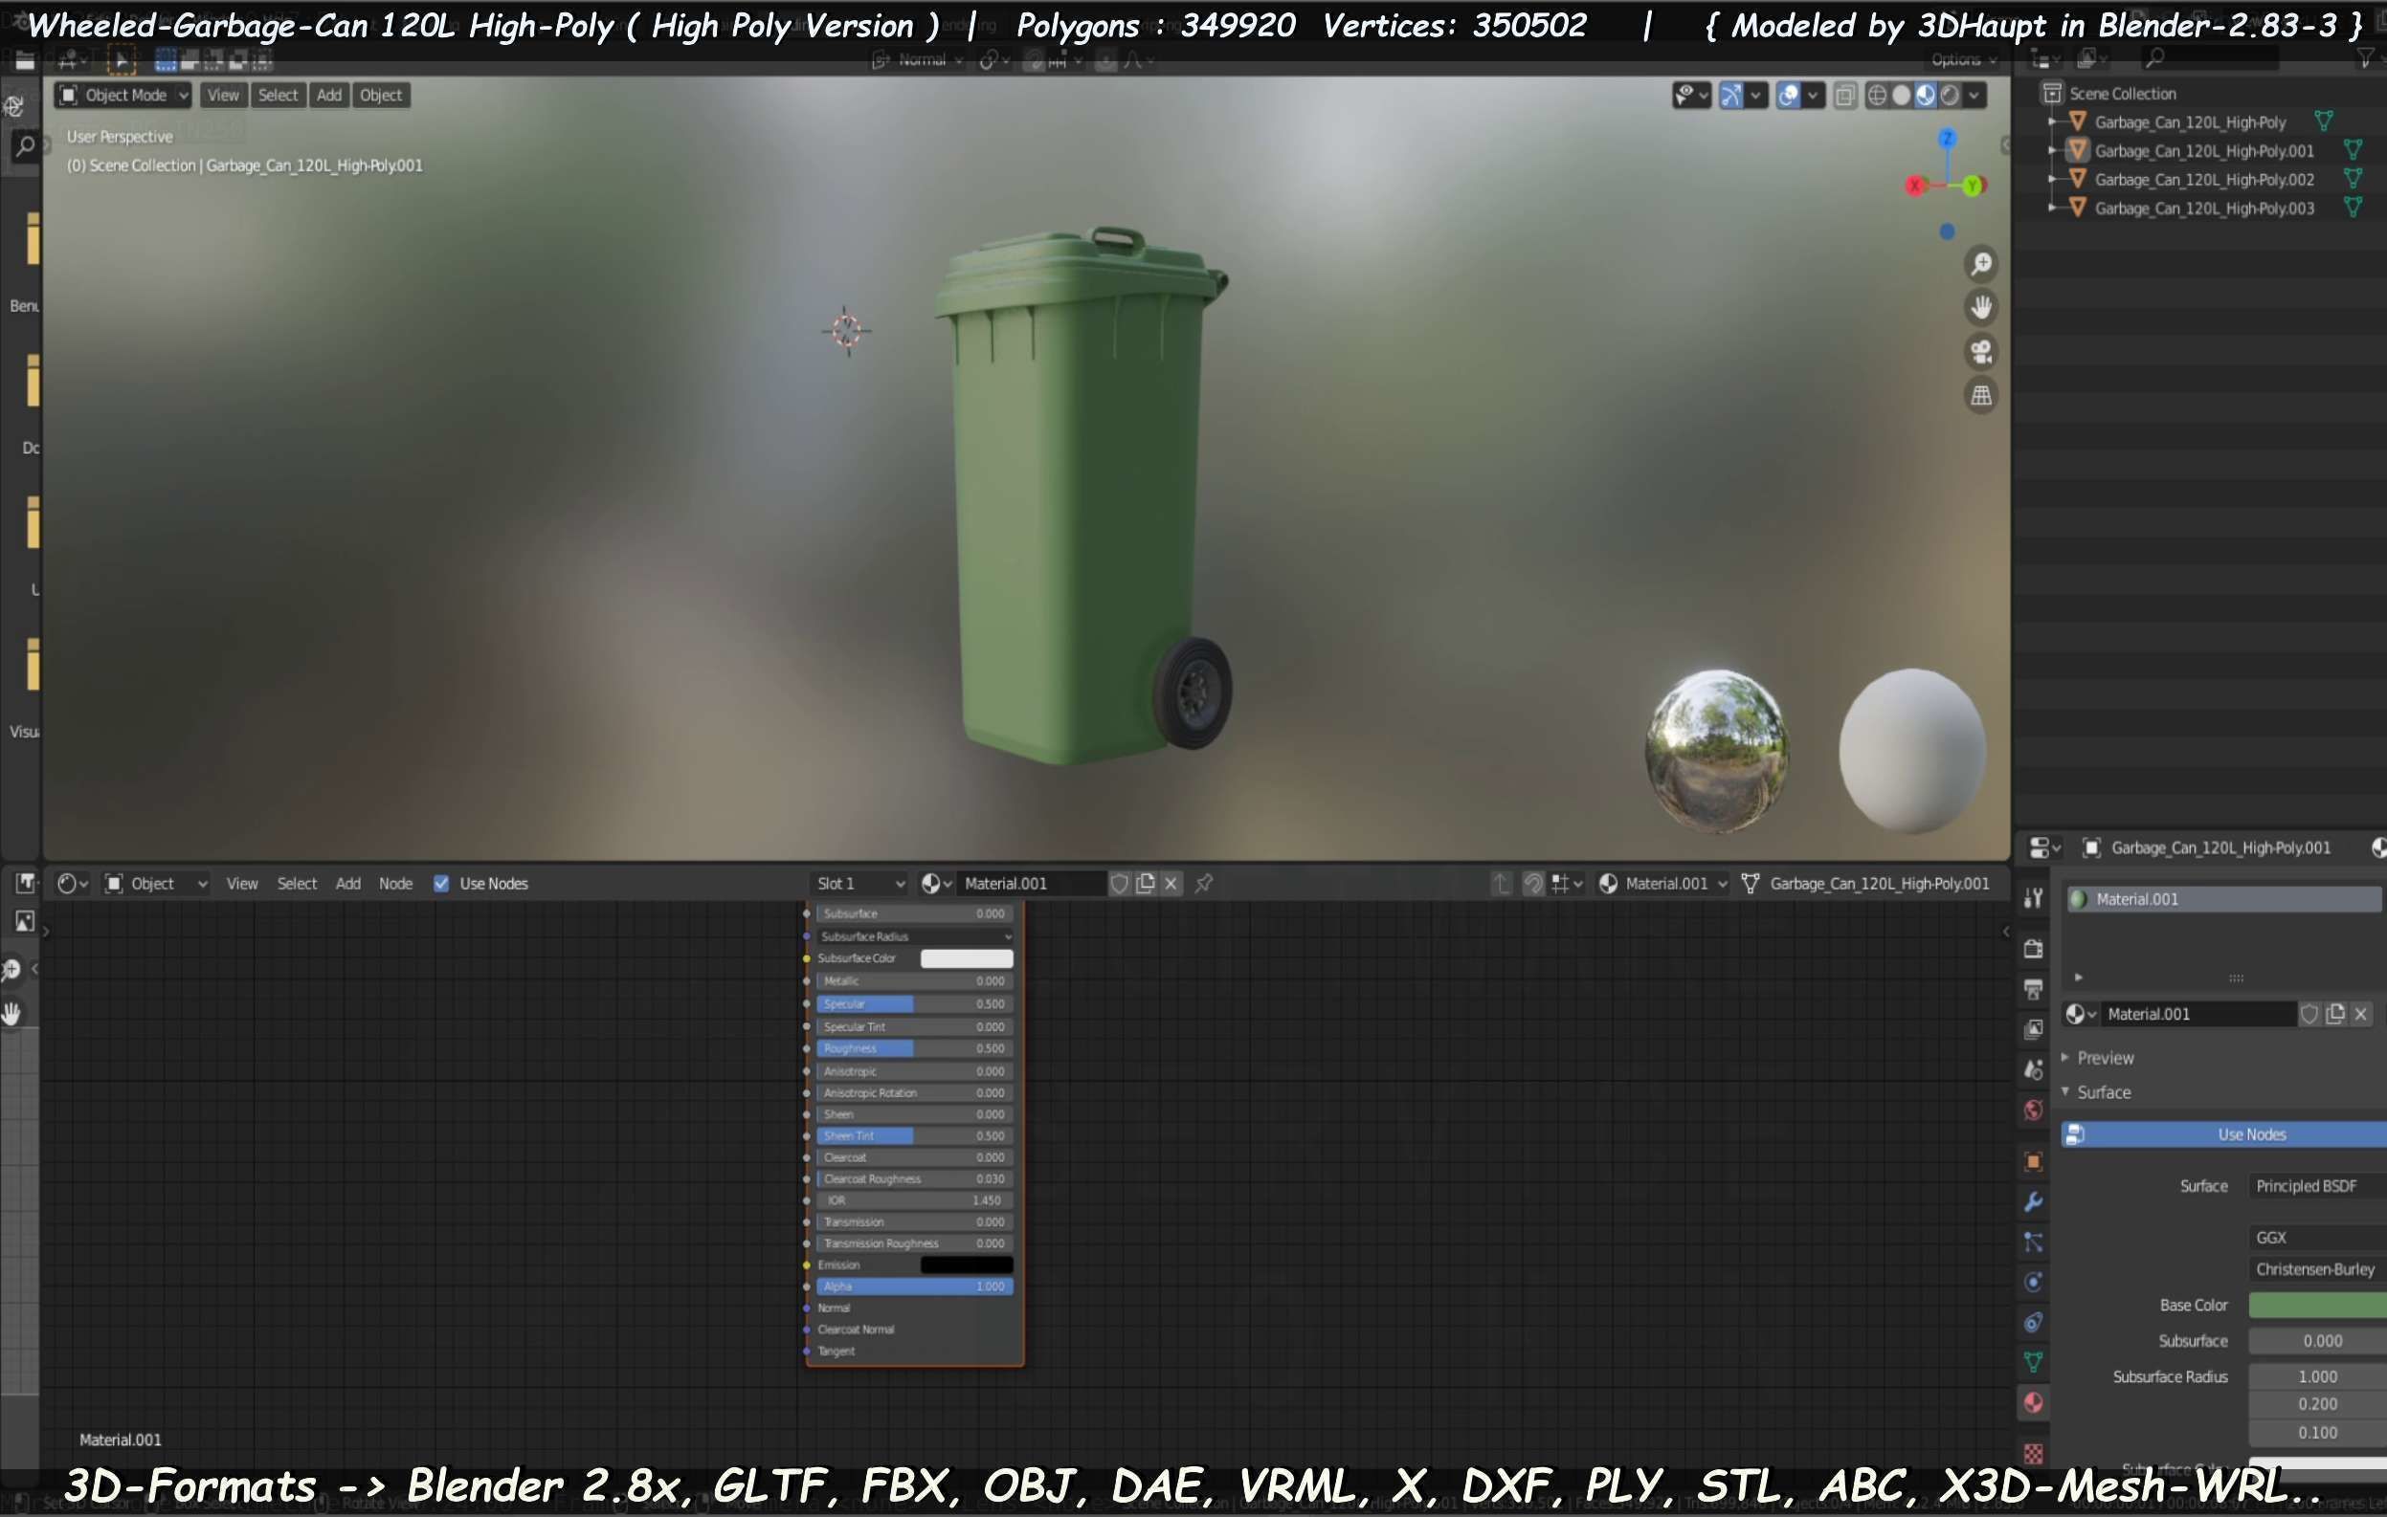Open the Physics properties tab
2387x1517 pixels.
point(2032,1282)
